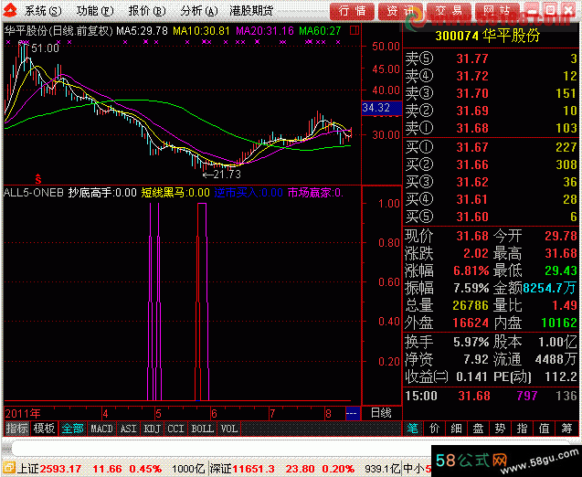Switch indicator to KDJ
582x477 pixels.
point(153,429)
